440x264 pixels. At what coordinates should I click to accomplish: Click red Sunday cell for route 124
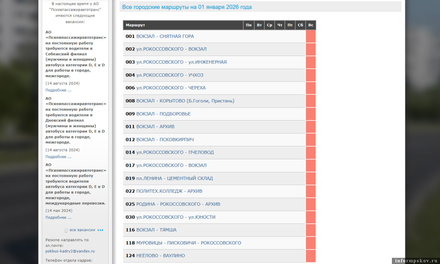[x=311, y=256]
